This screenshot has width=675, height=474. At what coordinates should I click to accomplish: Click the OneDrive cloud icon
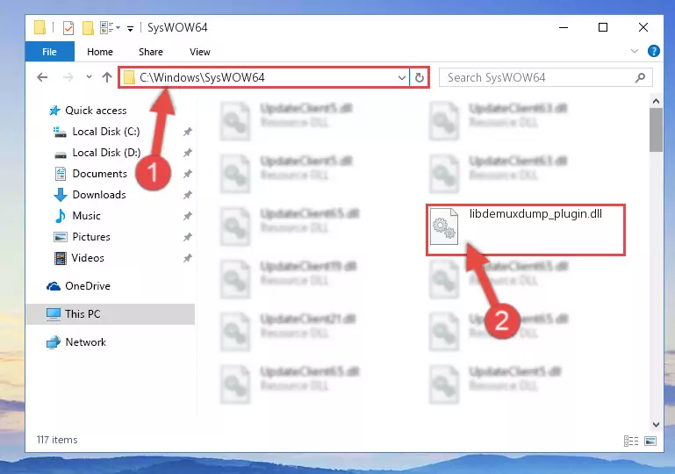click(x=54, y=286)
